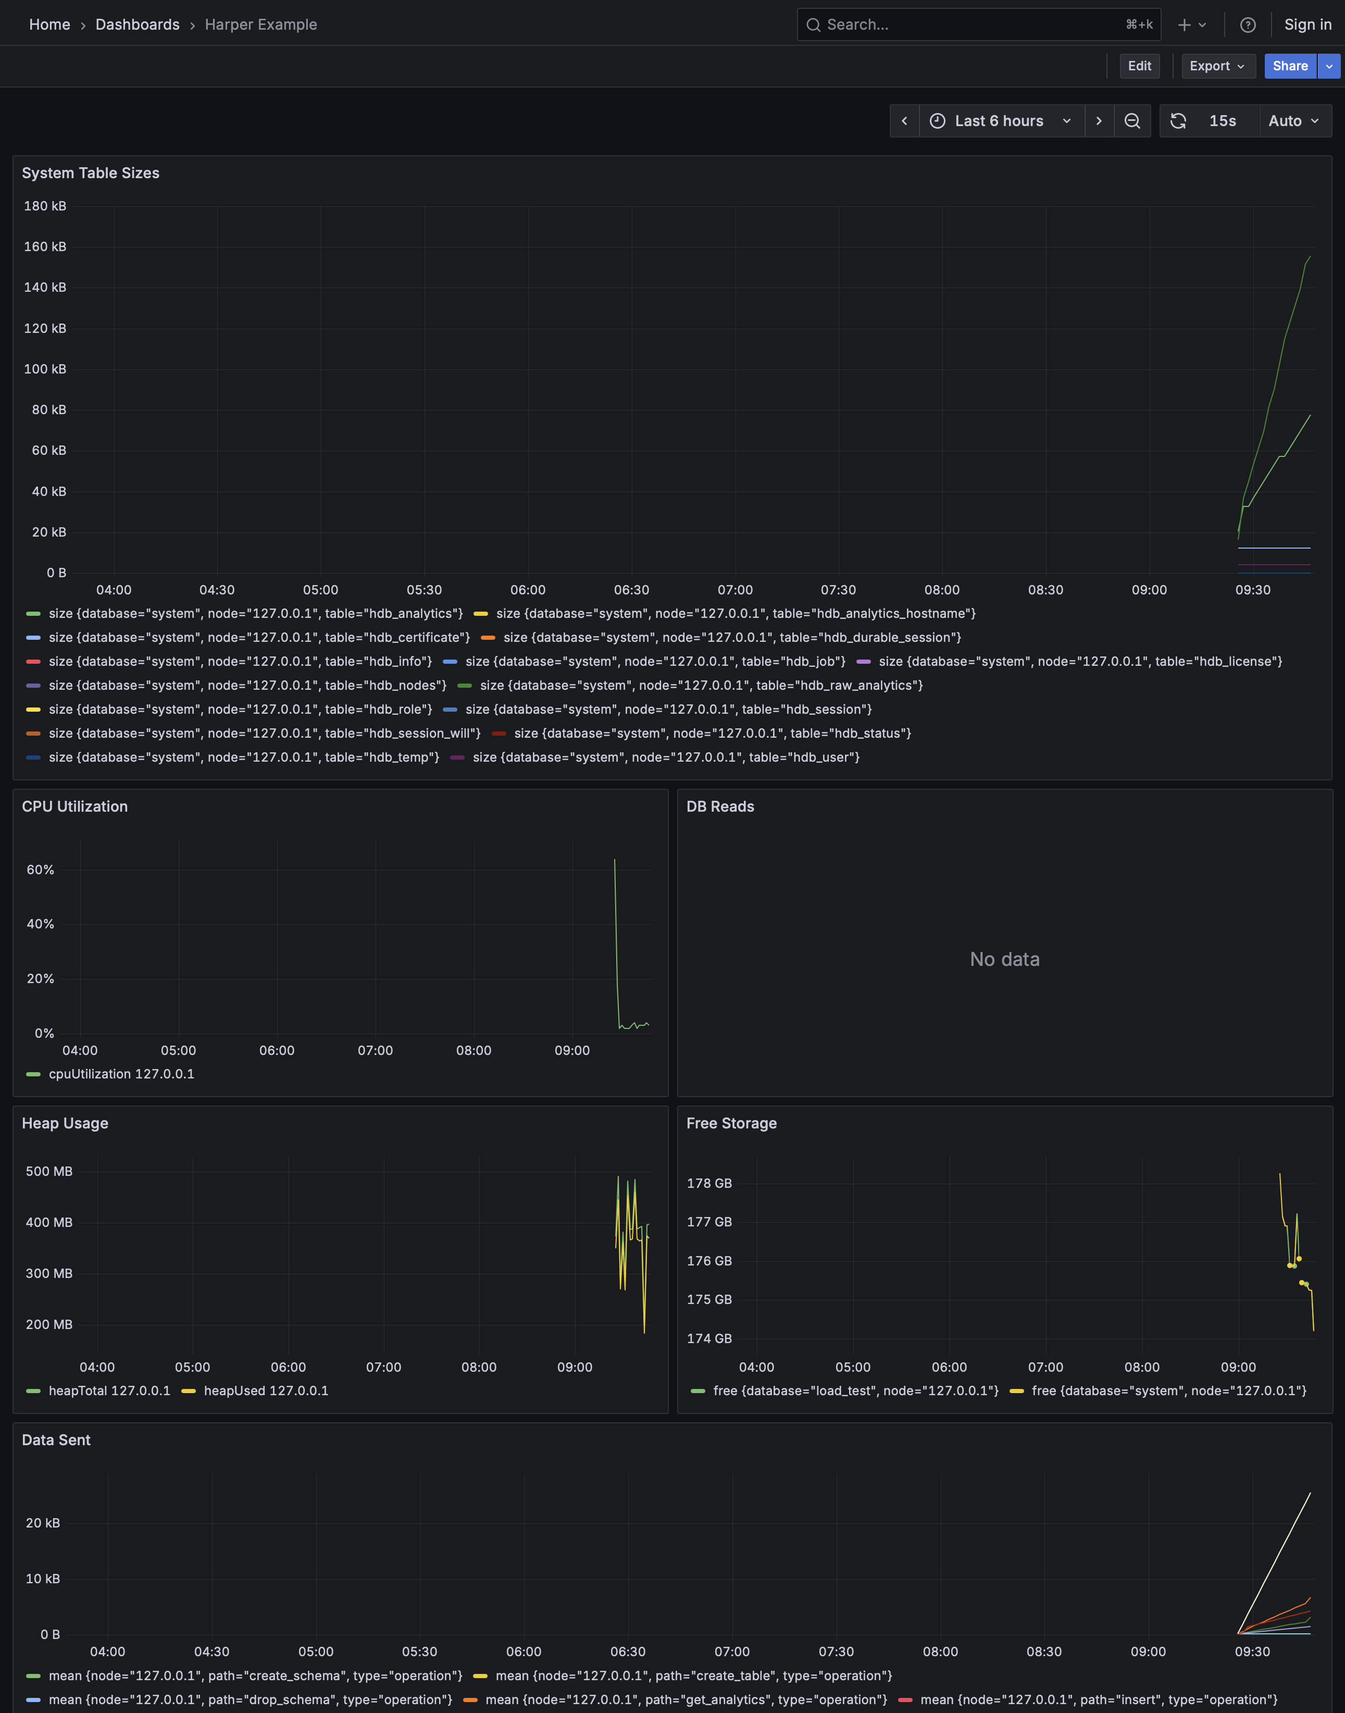Click the hdb_status legend color swatch

499,733
